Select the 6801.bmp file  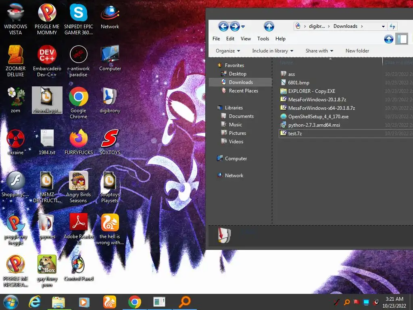tap(298, 82)
